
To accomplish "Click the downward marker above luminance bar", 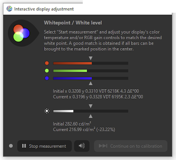I will (x=91, y=106).
